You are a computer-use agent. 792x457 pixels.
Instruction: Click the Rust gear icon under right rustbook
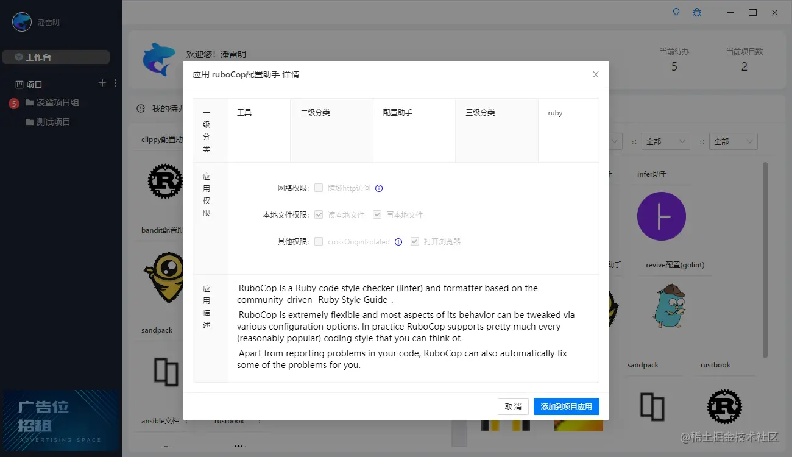click(724, 406)
